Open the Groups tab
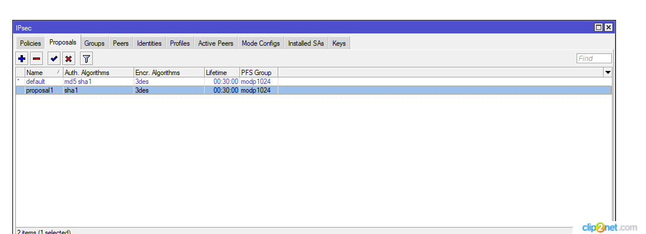The image size is (646, 234). [94, 43]
